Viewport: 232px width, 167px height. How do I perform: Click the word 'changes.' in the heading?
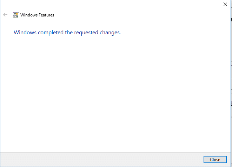110,33
